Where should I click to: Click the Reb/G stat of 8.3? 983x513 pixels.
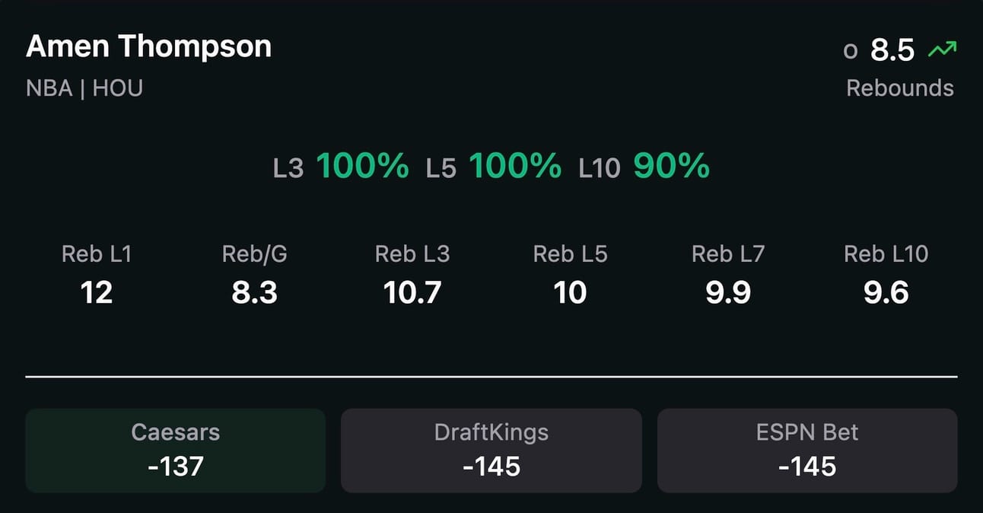point(255,292)
